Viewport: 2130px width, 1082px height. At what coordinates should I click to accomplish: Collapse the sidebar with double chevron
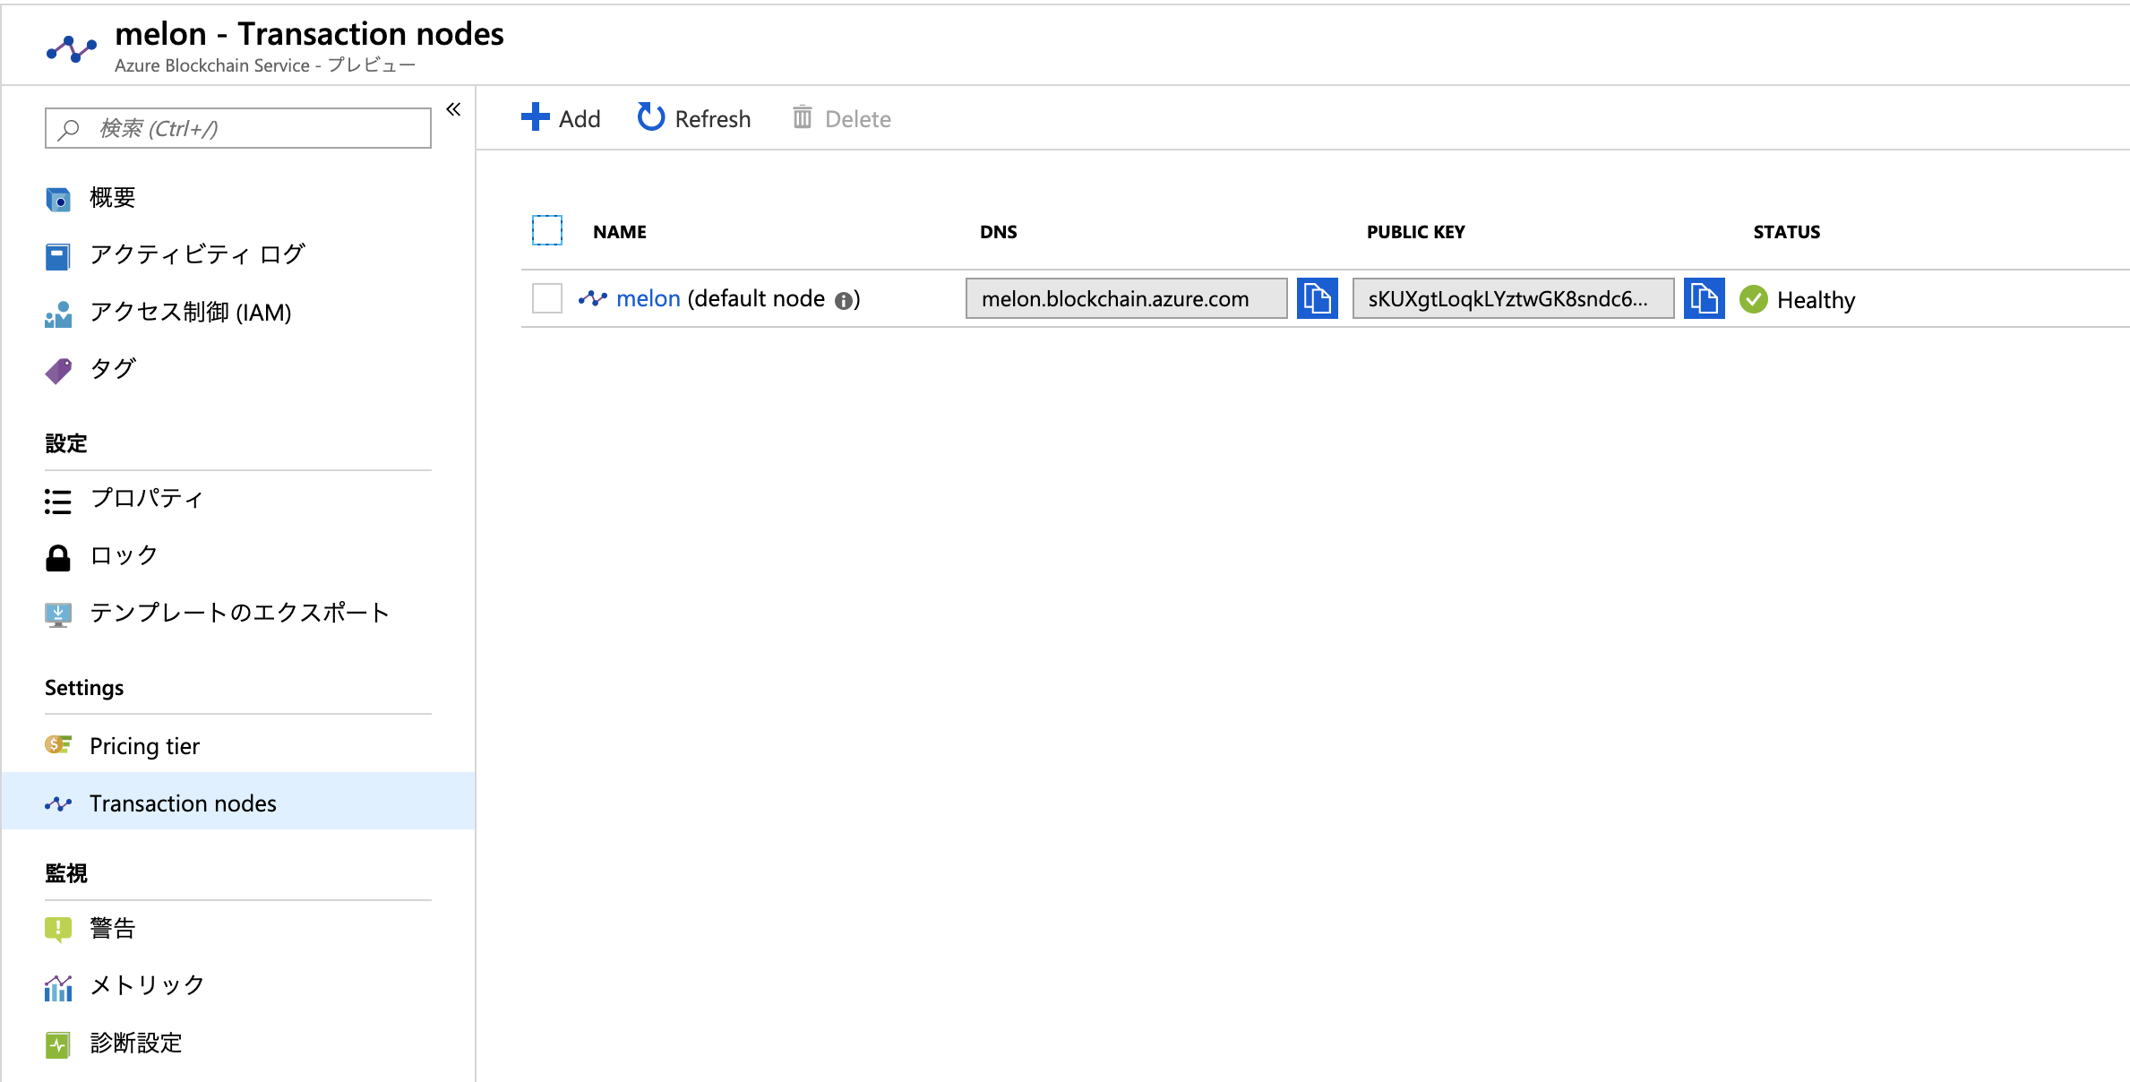coord(453,109)
